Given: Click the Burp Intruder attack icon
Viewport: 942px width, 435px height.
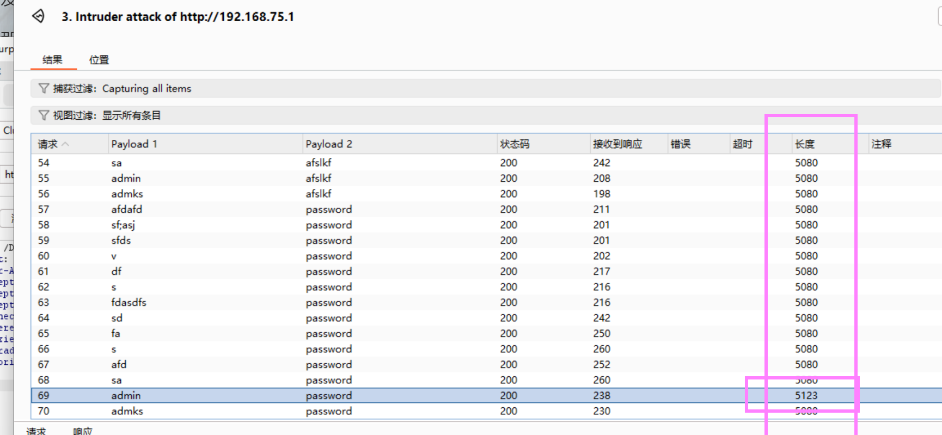Looking at the screenshot, I should click(x=38, y=16).
